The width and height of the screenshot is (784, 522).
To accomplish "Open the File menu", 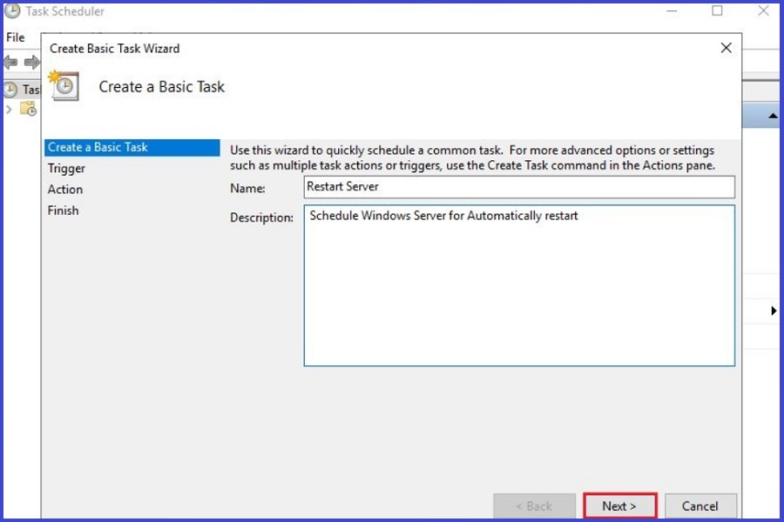I will (16, 37).
